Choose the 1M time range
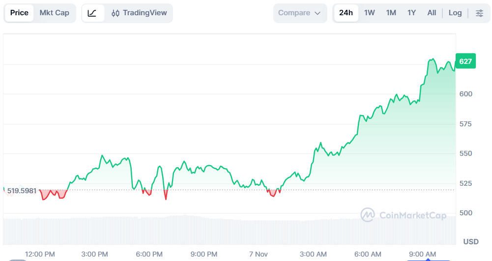 click(x=391, y=13)
